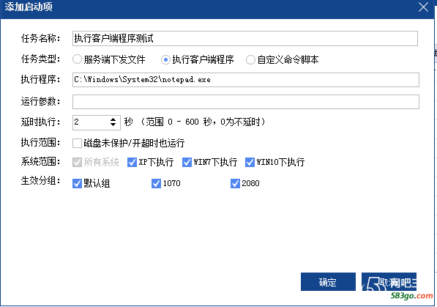
Task: Focus the 运行参数 input field
Action: pos(245,102)
